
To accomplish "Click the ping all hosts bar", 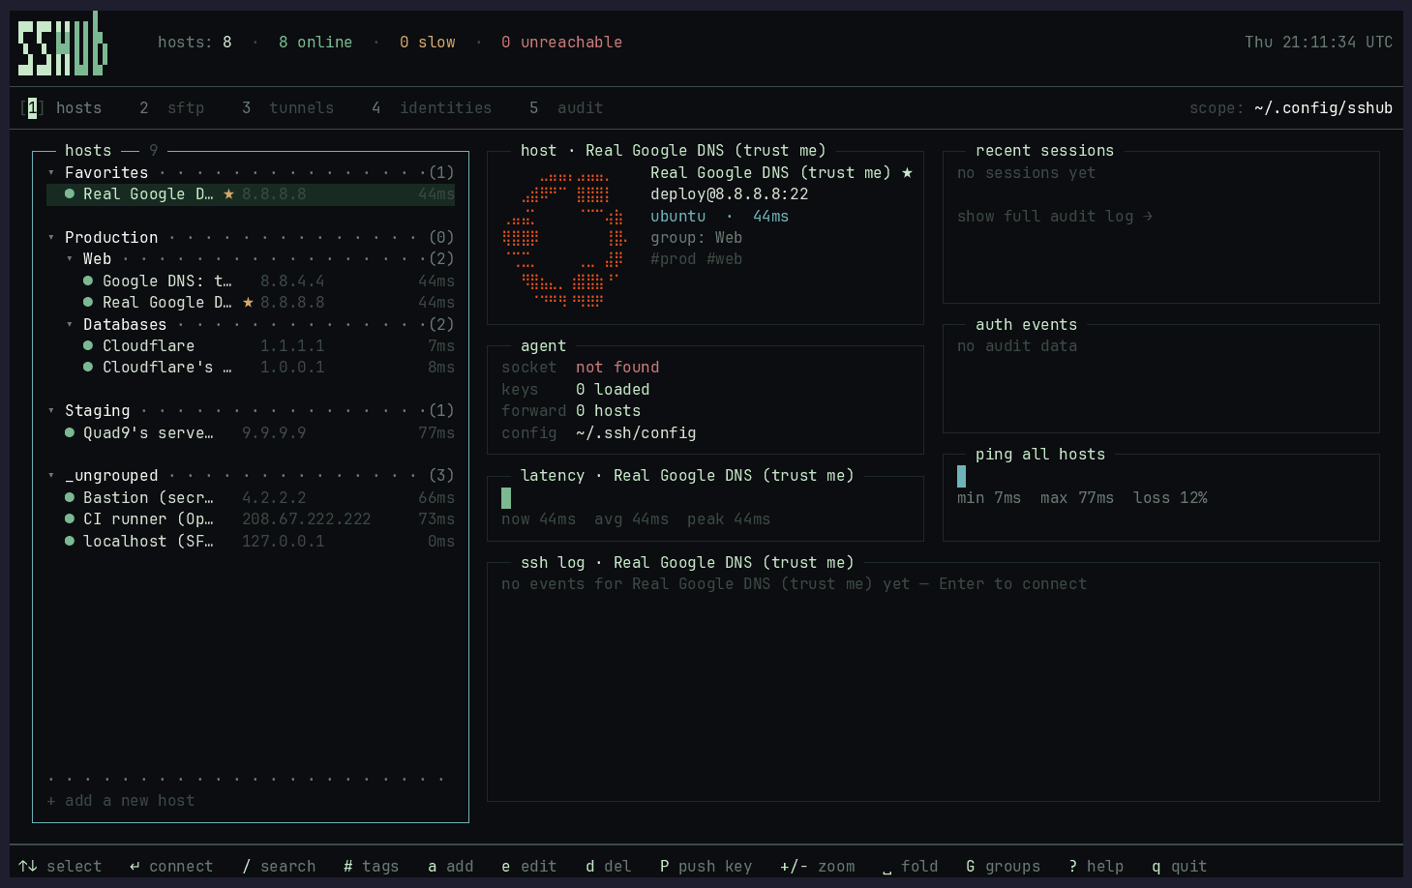I will pos(961,476).
